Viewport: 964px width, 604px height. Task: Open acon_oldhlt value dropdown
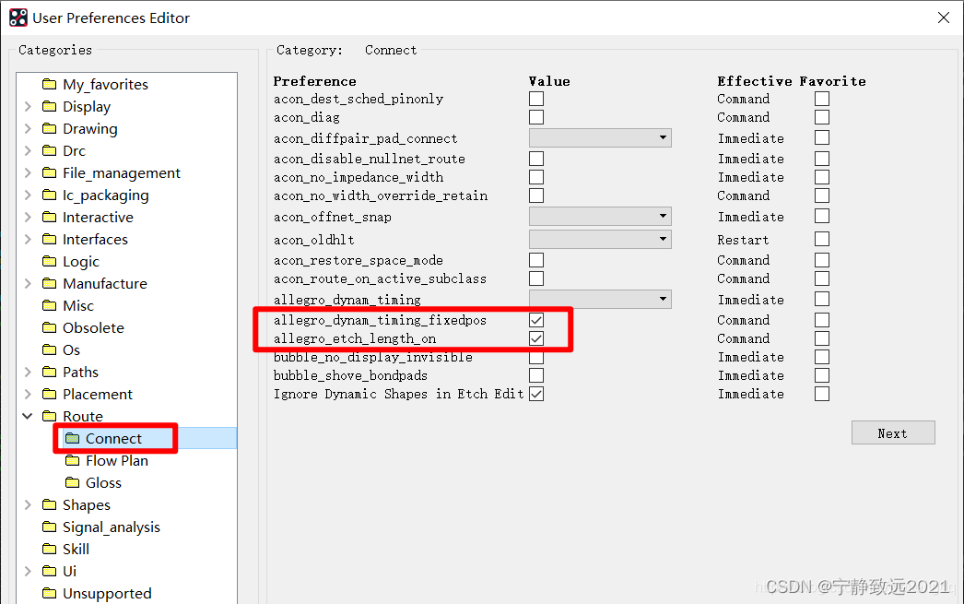[600, 239]
